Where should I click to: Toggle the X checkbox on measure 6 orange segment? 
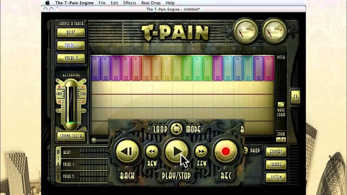(147, 78)
